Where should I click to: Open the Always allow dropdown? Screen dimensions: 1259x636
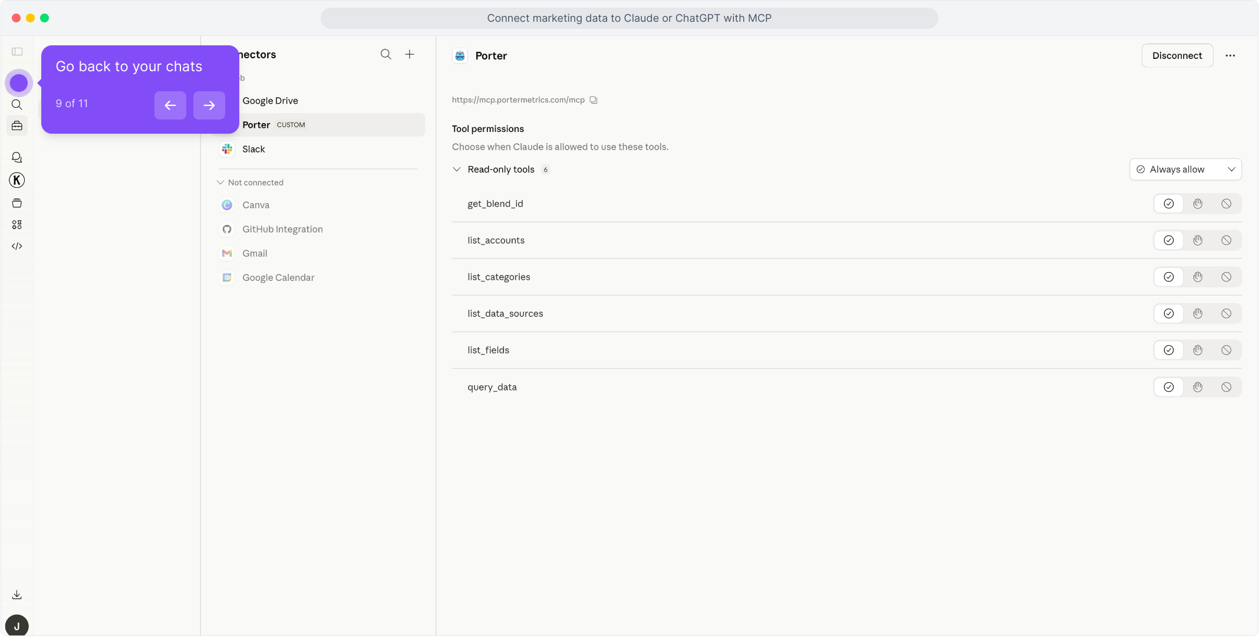click(1185, 169)
